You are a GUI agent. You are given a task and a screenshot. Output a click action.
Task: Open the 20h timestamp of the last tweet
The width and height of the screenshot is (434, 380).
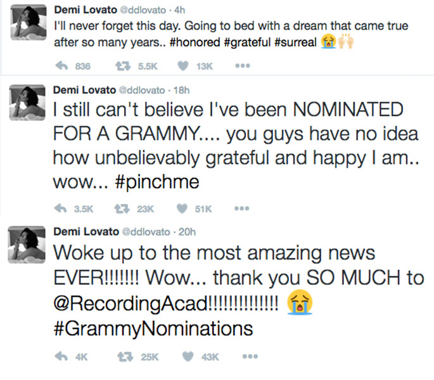click(187, 232)
